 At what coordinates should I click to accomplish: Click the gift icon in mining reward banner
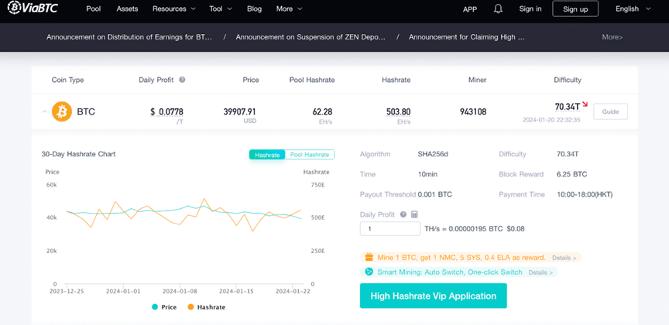point(368,257)
